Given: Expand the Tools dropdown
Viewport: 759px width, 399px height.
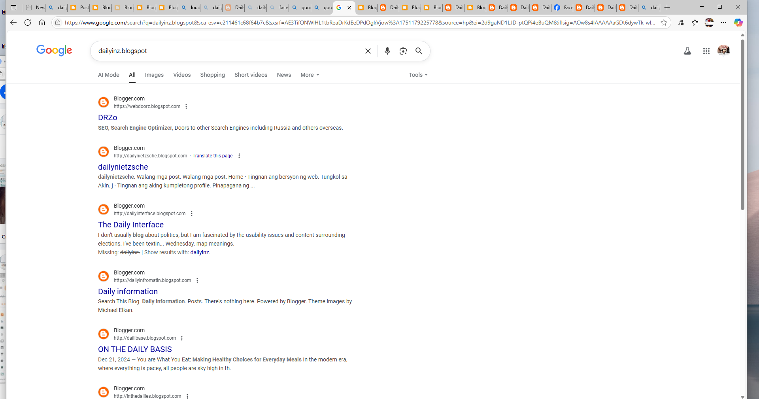Looking at the screenshot, I should [418, 75].
